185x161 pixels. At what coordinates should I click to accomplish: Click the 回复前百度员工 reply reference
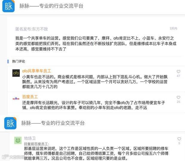pyautogui.click(x=36, y=144)
